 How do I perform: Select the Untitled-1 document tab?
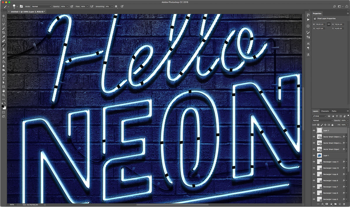pyautogui.click(x=28, y=11)
